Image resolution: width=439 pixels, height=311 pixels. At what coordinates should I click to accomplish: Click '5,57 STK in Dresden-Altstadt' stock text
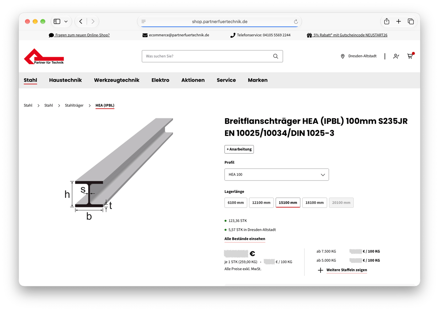(x=252, y=230)
